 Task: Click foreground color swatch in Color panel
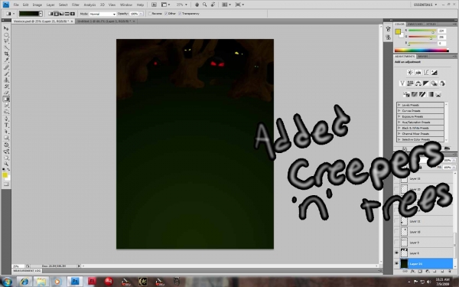(x=398, y=32)
